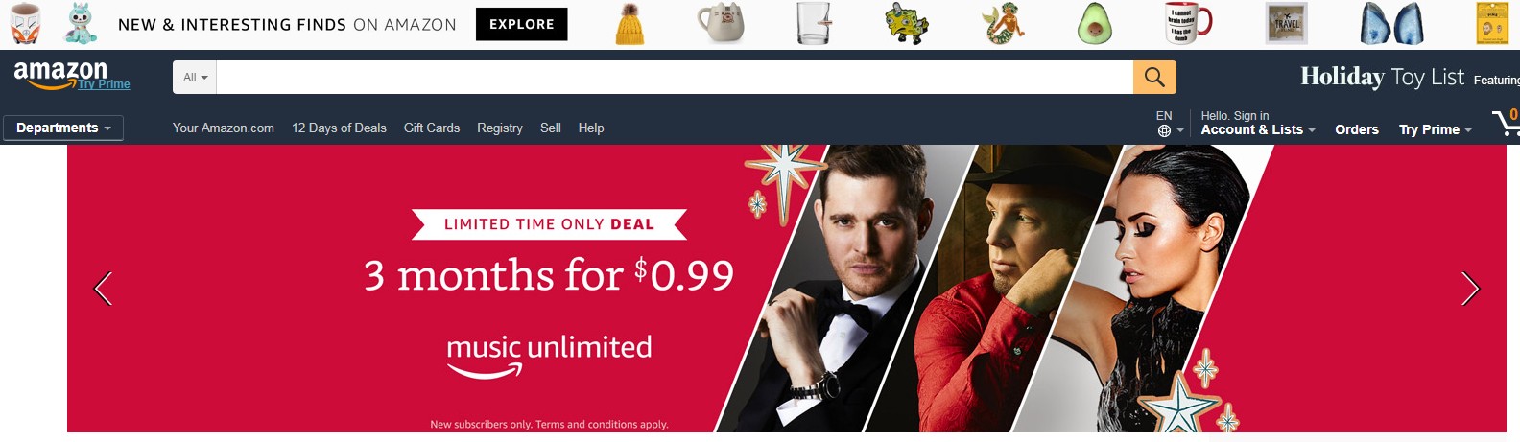Open the Try Prime dropdown in navigation
Viewport: 1520px width, 442px height.
[1435, 129]
